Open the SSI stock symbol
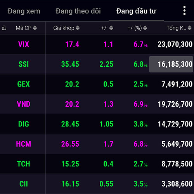Image resolution: width=194 pixels, height=194 pixels. pyautogui.click(x=24, y=64)
